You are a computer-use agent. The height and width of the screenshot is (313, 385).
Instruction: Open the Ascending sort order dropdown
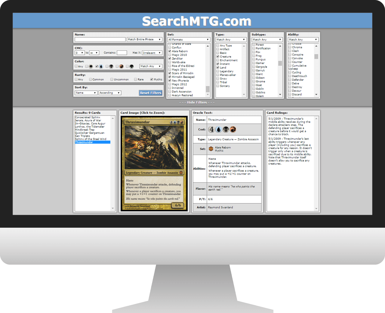click(x=110, y=93)
